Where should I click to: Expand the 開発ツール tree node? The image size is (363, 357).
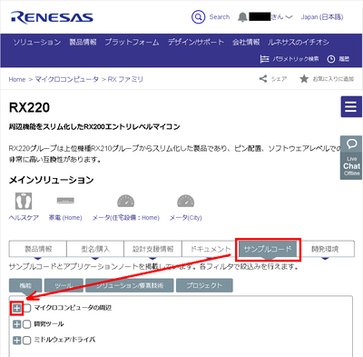[17, 324]
